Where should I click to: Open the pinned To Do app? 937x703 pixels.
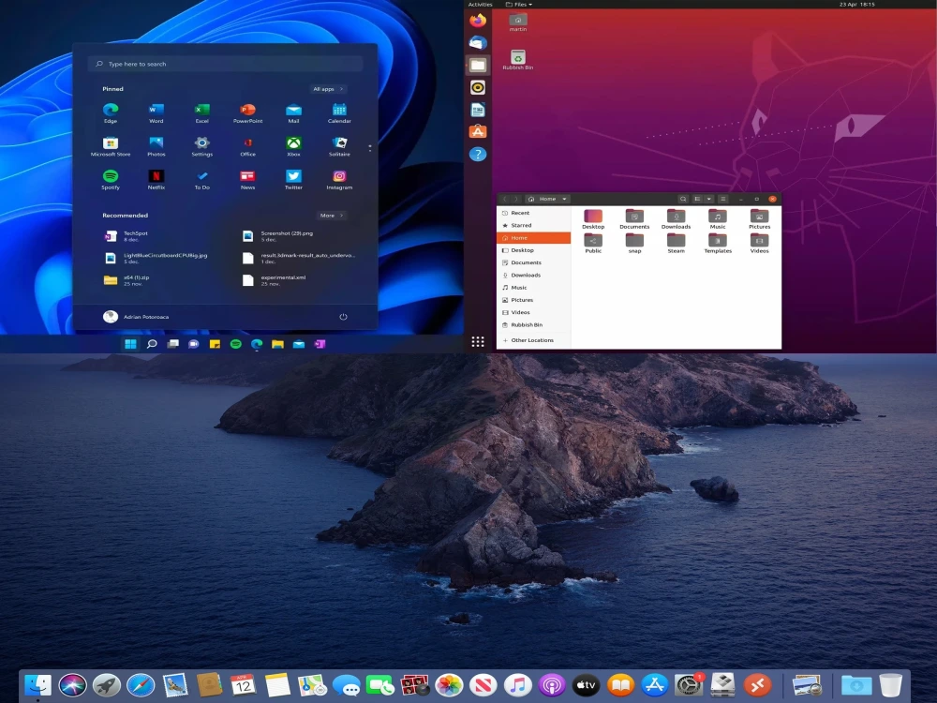(x=202, y=179)
